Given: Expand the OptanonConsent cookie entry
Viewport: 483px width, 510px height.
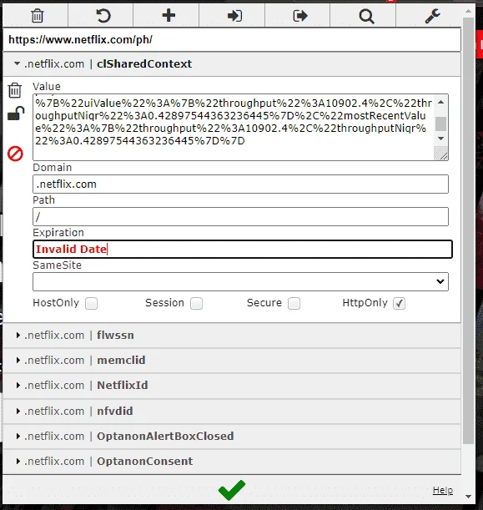Looking at the screenshot, I should pos(232,462).
